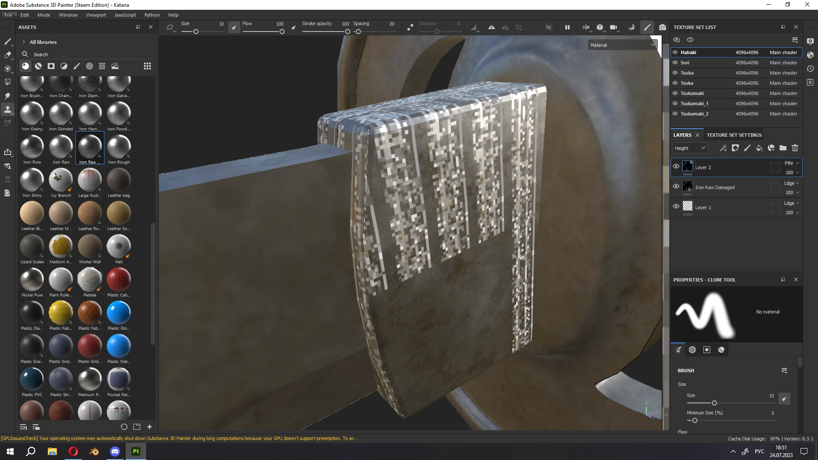Select the Sori texture set
Viewport: 818px width, 460px height.
685,63
